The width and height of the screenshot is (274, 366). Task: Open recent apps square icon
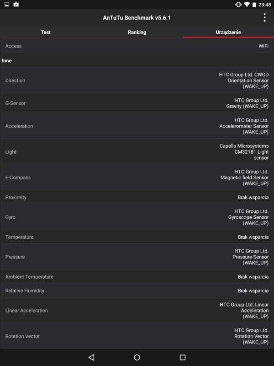pos(183,357)
